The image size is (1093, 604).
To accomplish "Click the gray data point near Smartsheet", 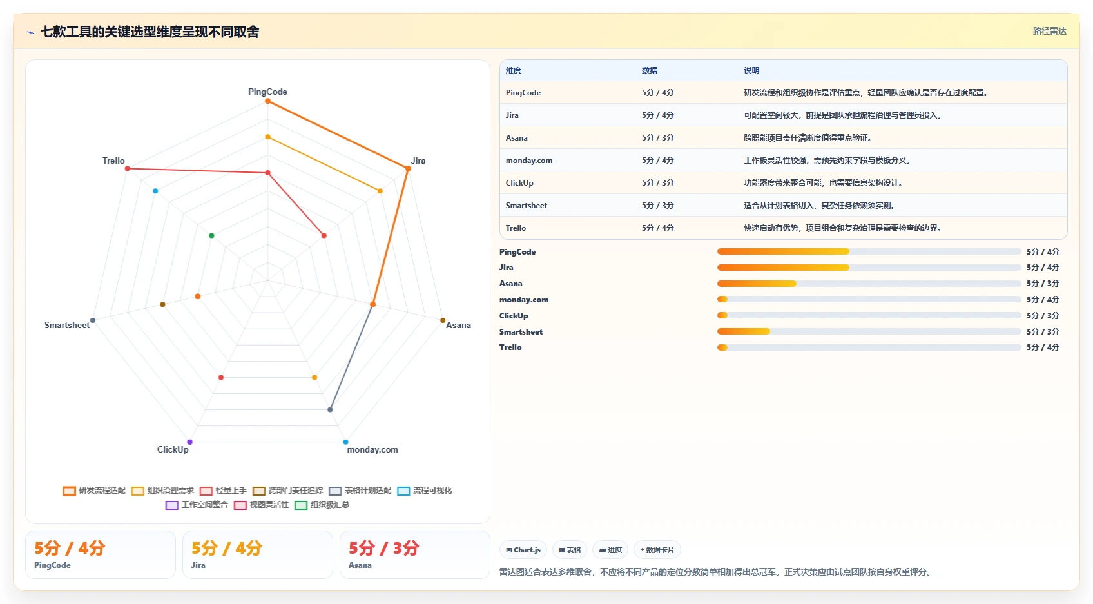I will click(x=93, y=320).
